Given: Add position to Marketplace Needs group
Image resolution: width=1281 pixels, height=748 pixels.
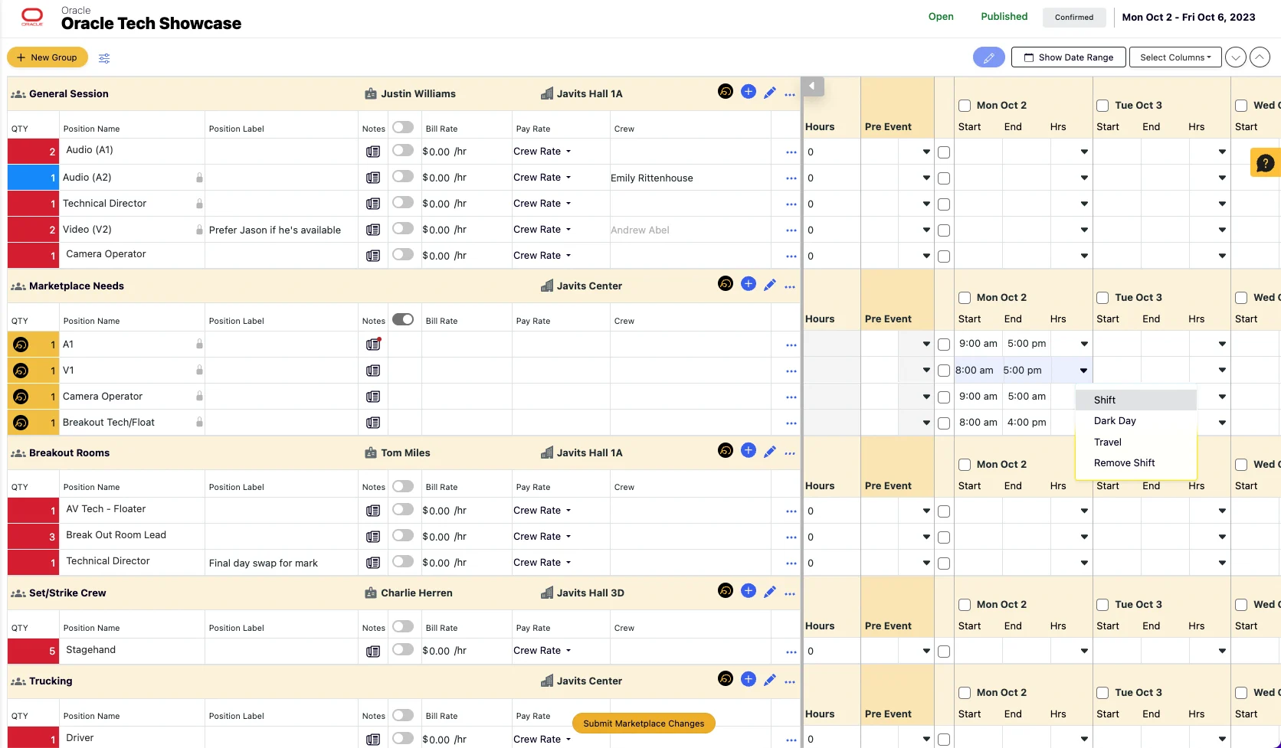Looking at the screenshot, I should coord(749,284).
